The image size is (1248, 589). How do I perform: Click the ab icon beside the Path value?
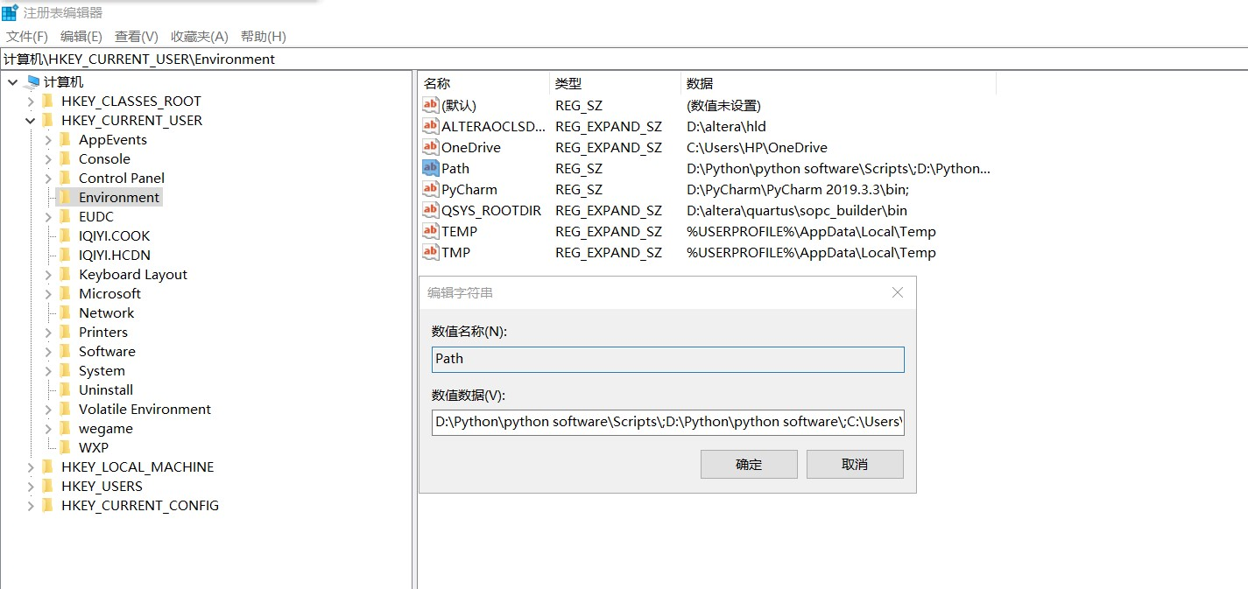431,168
